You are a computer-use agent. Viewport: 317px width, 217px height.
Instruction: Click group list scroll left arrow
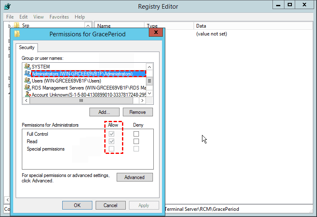pyautogui.click(x=26, y=101)
